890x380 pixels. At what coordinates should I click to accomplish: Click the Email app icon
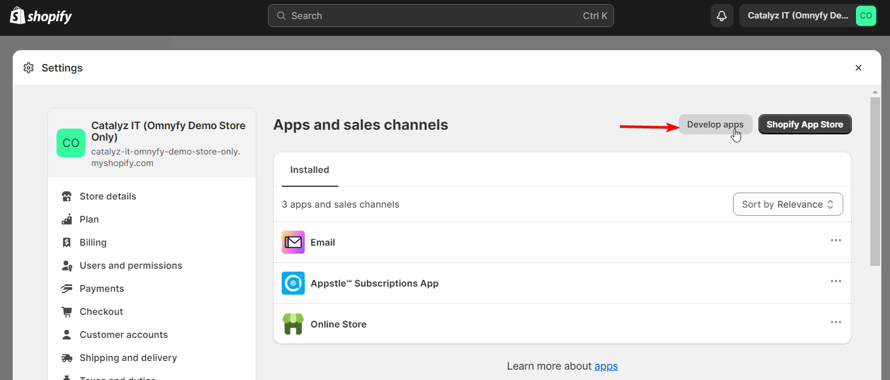pyautogui.click(x=293, y=242)
